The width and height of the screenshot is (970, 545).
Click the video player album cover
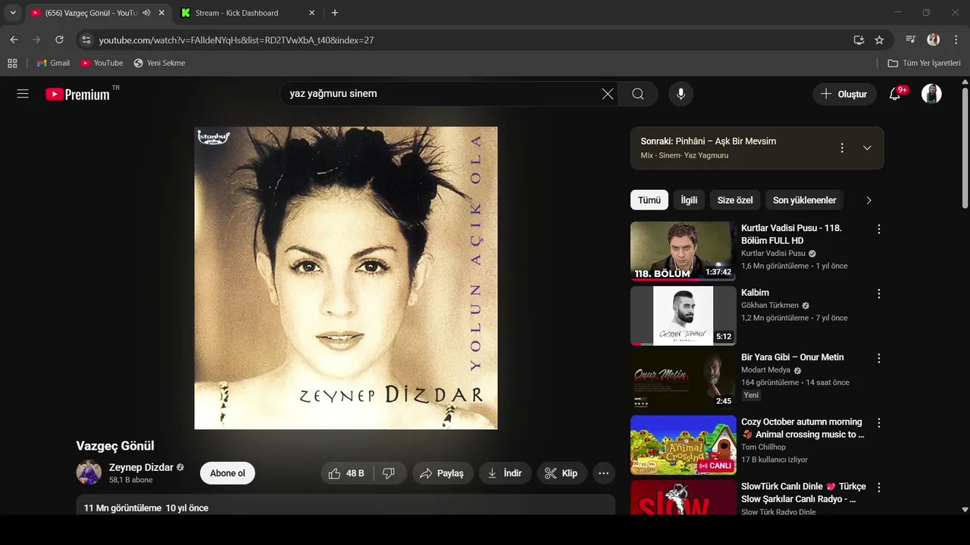346,278
